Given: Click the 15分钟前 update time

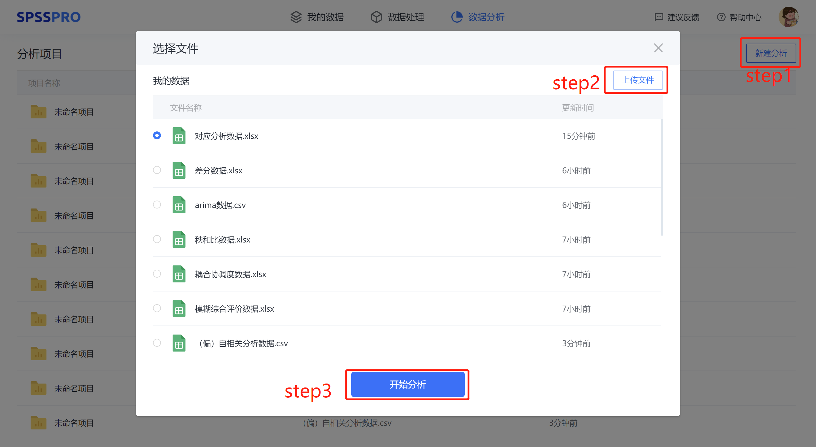Looking at the screenshot, I should [578, 136].
